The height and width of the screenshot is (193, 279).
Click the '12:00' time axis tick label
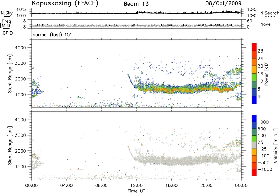point(136,186)
